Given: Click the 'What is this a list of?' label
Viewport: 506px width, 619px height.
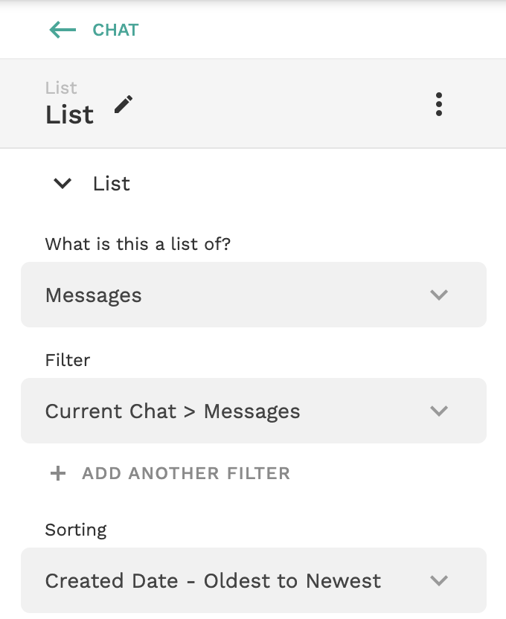Looking at the screenshot, I should point(138,244).
